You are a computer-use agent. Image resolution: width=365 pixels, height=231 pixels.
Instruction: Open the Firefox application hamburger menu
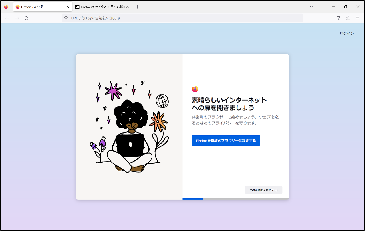click(x=358, y=18)
